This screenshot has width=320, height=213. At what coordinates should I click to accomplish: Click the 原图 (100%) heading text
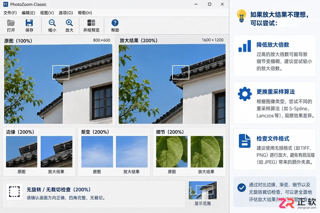(18, 41)
